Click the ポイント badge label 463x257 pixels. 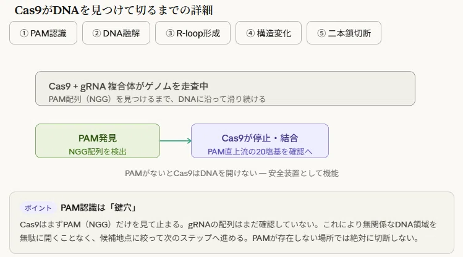pyautogui.click(x=38, y=208)
